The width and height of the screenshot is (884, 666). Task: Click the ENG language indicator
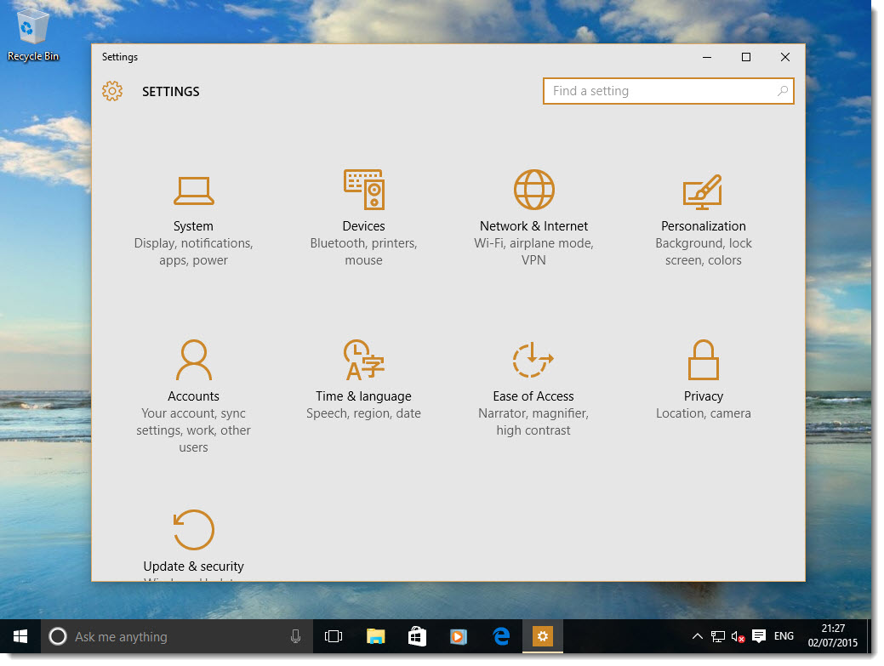coord(783,635)
